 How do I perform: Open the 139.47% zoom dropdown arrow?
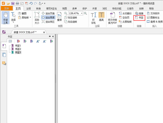(x=82, y=13)
